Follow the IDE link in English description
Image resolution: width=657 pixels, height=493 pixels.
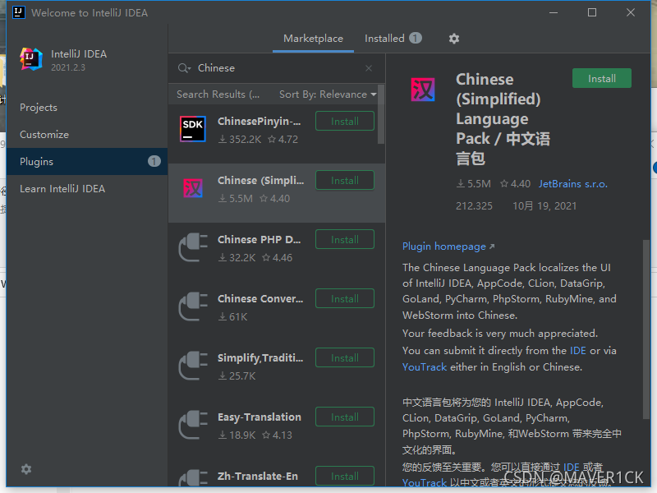tap(578, 351)
